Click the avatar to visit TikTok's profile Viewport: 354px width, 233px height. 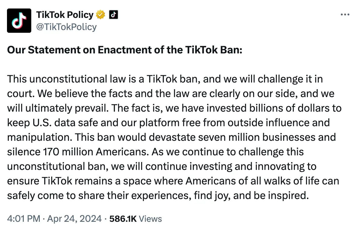19,20
